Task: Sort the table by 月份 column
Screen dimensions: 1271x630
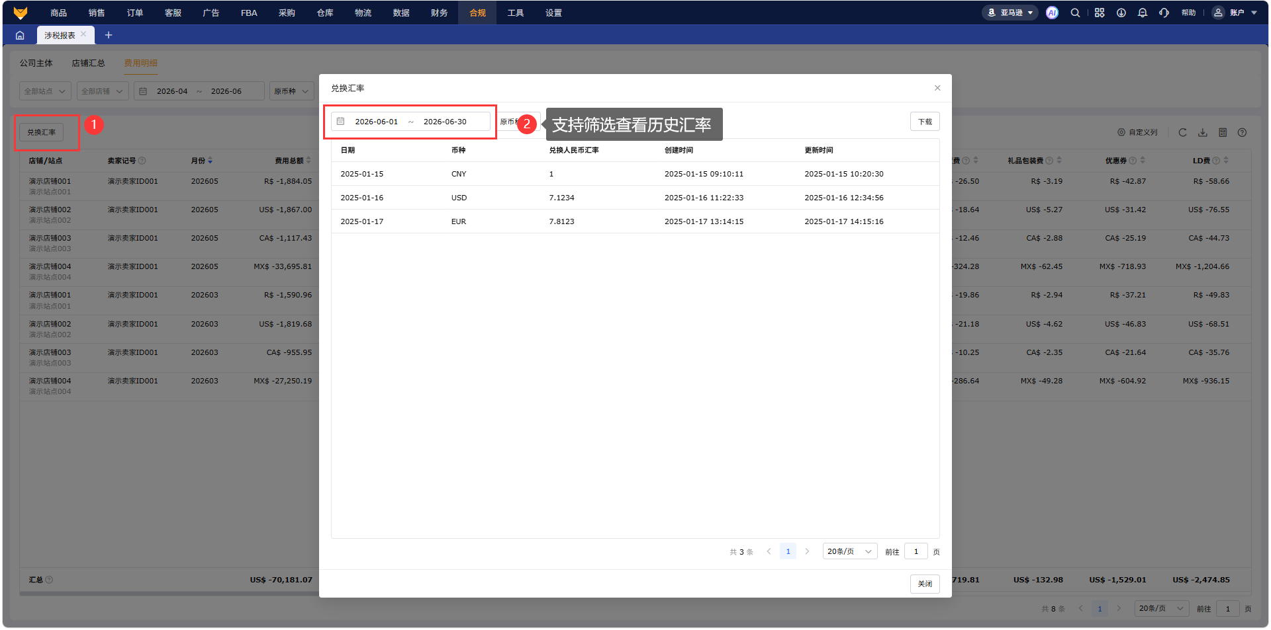Action: [x=210, y=161]
